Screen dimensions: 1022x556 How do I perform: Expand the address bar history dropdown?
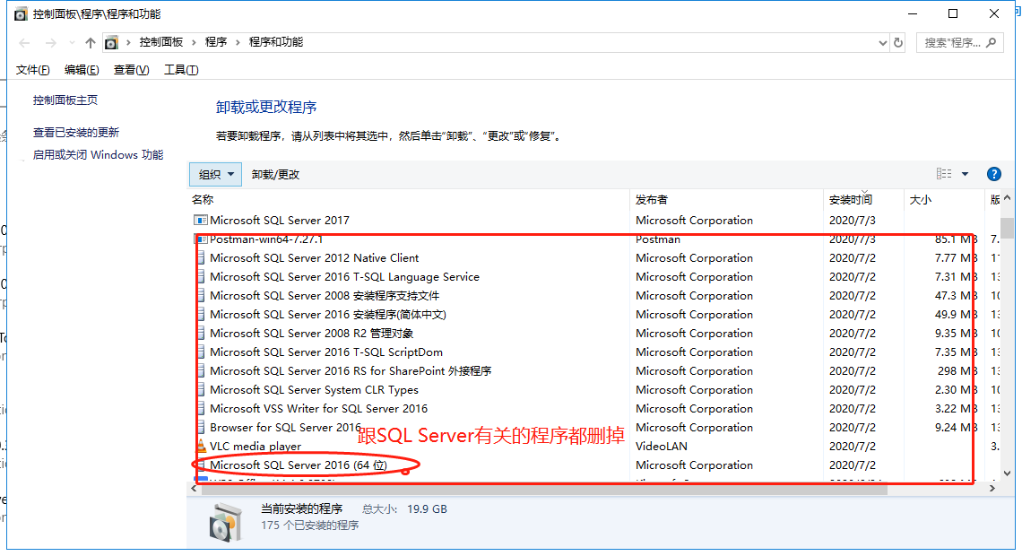pos(882,43)
